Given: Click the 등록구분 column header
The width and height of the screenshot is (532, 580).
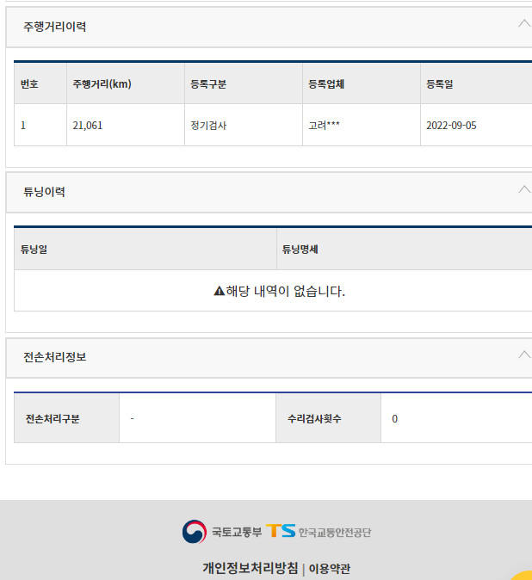Looking at the screenshot, I should (x=244, y=83).
